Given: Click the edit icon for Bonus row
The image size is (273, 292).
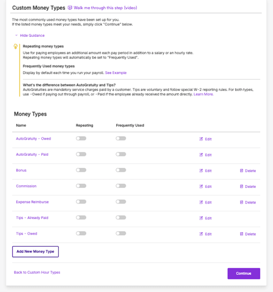Looking at the screenshot, I should tap(201, 171).
